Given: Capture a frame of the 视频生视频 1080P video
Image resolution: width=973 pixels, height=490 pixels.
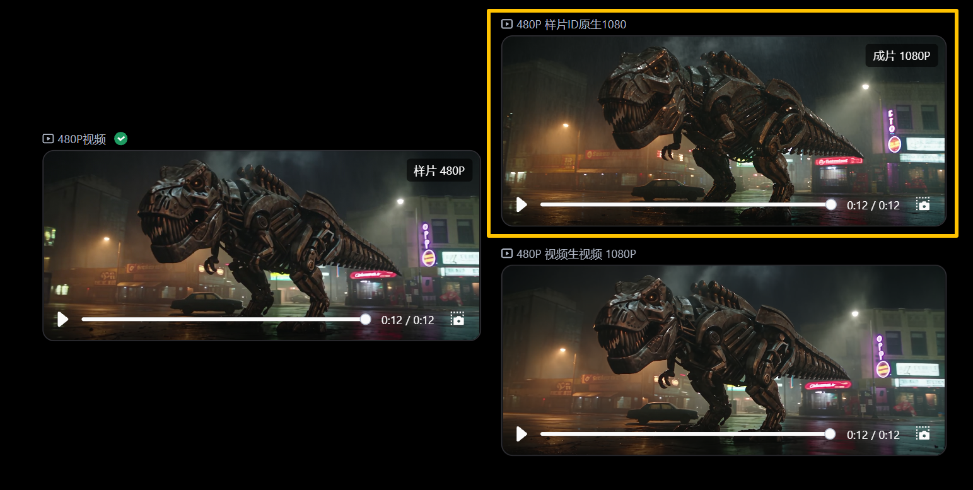Looking at the screenshot, I should click(x=923, y=435).
